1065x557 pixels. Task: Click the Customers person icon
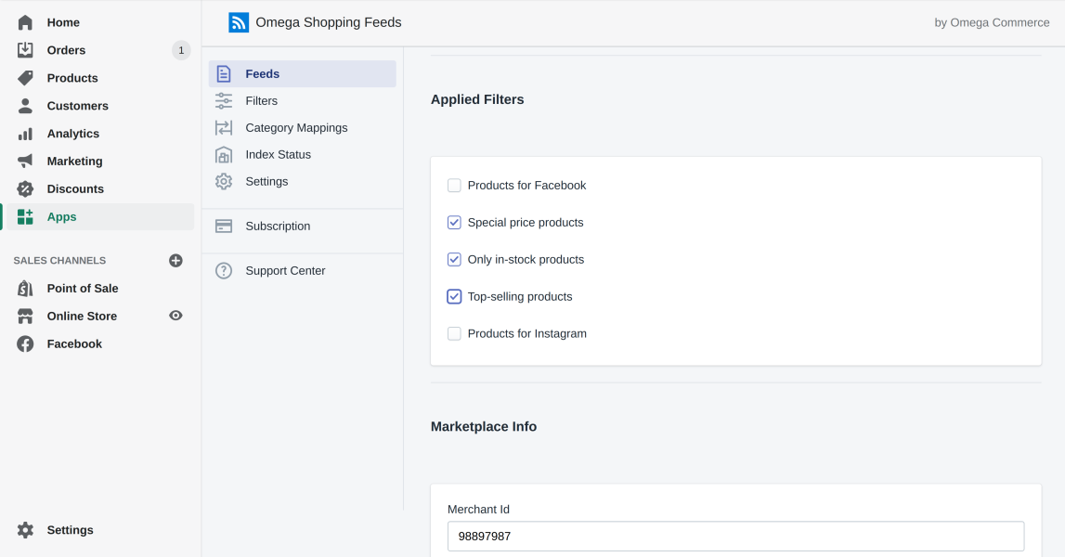point(25,106)
